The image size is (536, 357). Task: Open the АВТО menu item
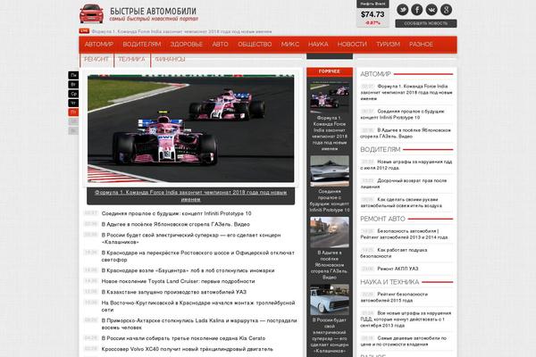tap(220, 45)
